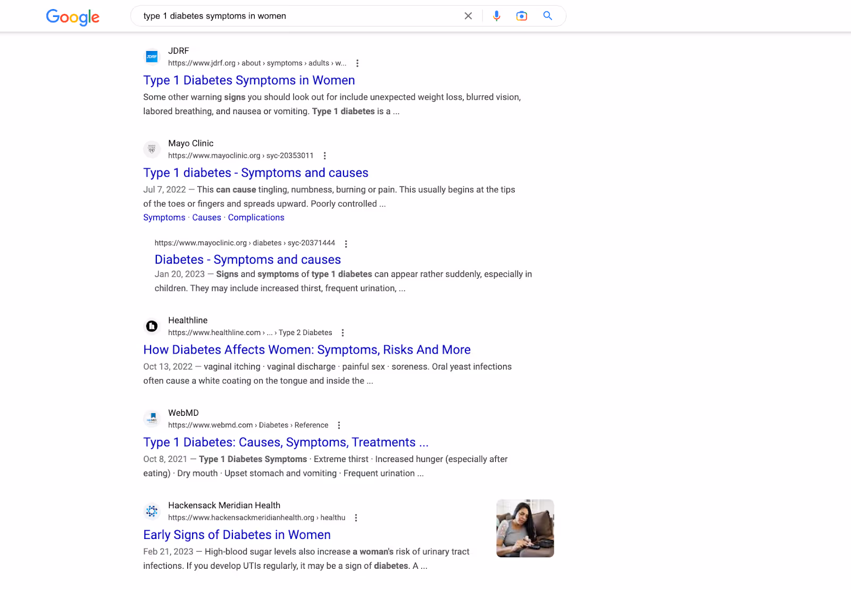Click the magnifying glass search button
Viewport: 851px width, 590px height.
coord(547,16)
